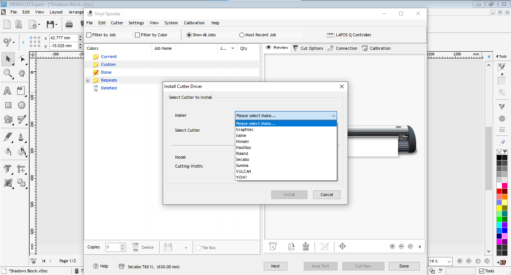
Task: Select the Ellipse shape tool
Action: [x=22, y=106]
